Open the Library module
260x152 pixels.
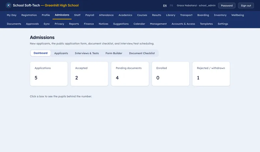pos(171,15)
